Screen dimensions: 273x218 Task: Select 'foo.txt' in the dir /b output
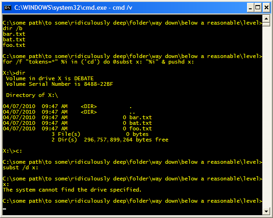coord(14,45)
